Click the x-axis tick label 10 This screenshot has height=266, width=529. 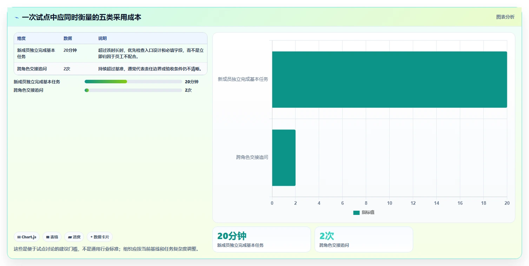[x=390, y=203]
